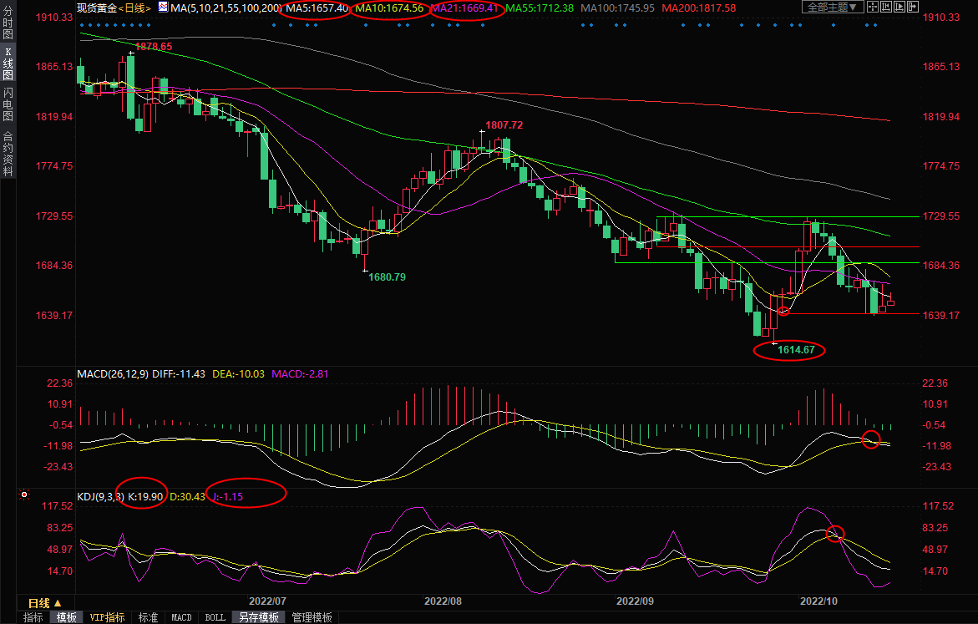Apply the MACD template

[181, 617]
